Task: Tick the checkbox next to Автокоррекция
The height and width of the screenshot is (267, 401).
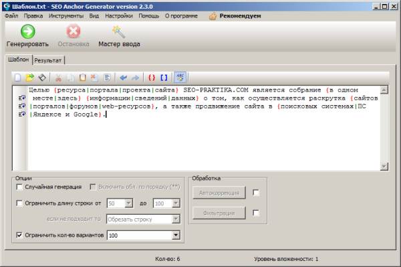Action: tap(255, 193)
